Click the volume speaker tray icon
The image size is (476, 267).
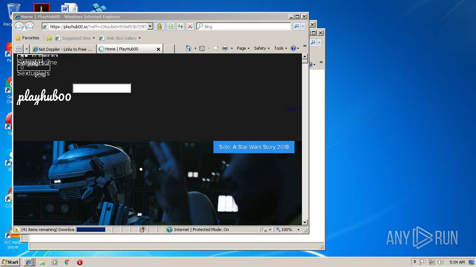tap(441, 262)
